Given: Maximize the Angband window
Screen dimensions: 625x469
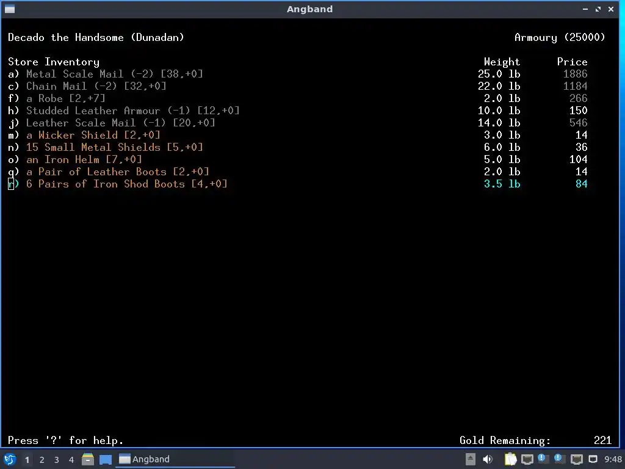Looking at the screenshot, I should pyautogui.click(x=598, y=9).
